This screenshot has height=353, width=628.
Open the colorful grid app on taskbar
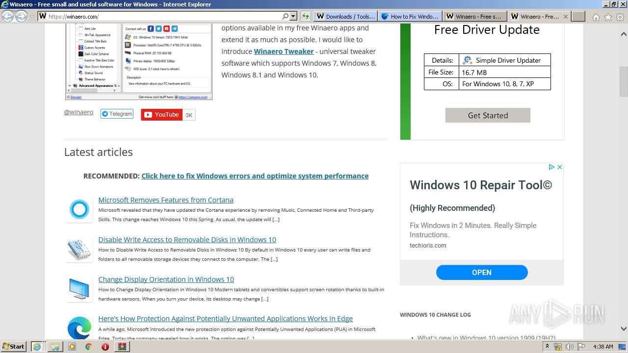122,346
